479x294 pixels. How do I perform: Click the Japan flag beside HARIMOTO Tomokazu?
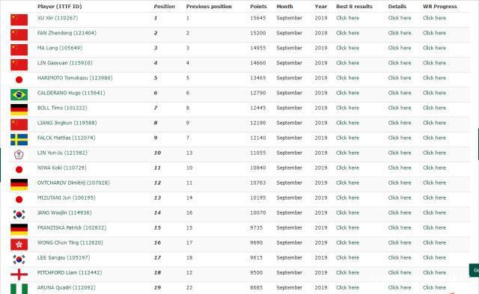pyautogui.click(x=19, y=80)
